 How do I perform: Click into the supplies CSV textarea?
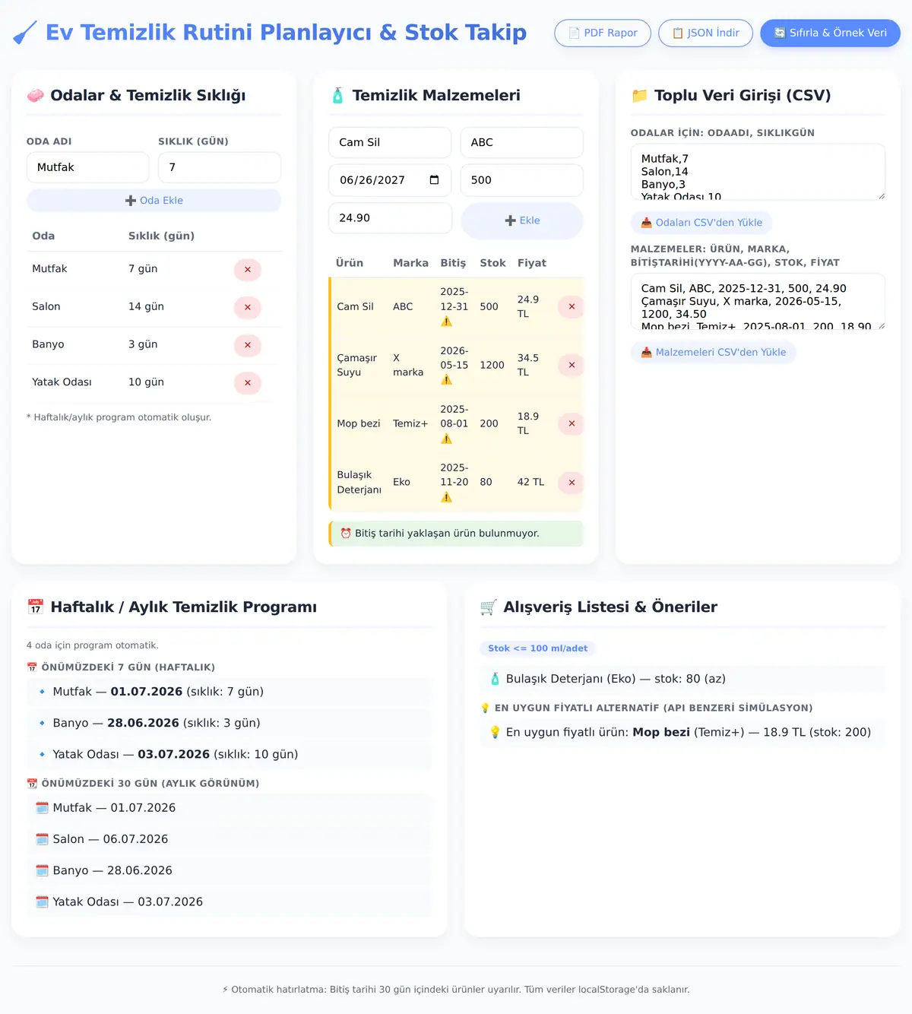pos(758,302)
